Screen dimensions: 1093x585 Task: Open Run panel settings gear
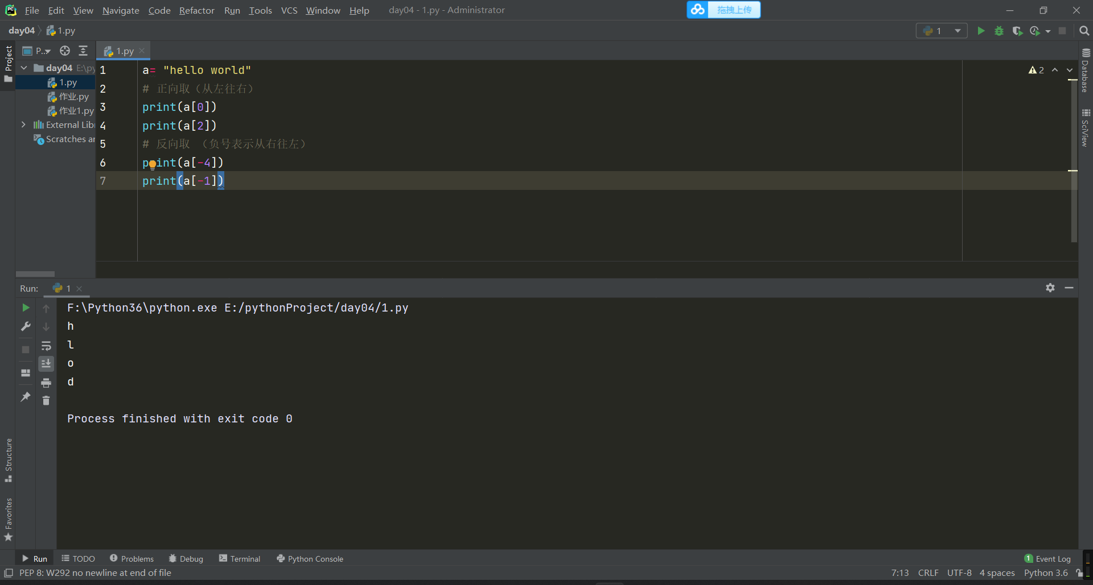coord(1050,288)
